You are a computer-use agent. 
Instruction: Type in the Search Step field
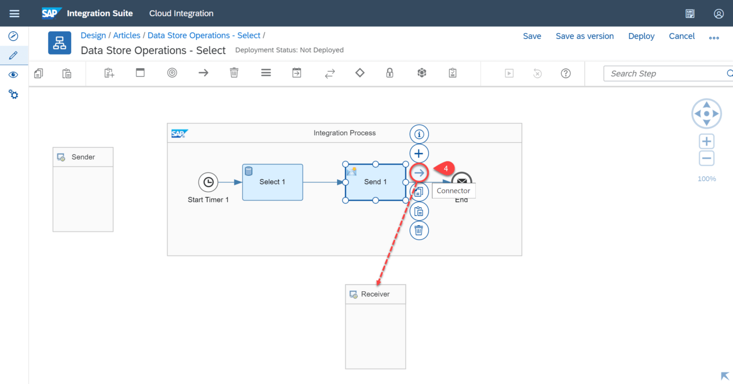click(x=668, y=73)
